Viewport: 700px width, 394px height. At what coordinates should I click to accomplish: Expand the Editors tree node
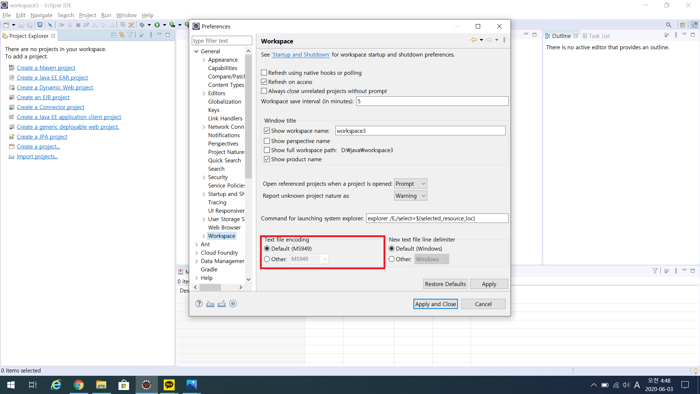[204, 93]
